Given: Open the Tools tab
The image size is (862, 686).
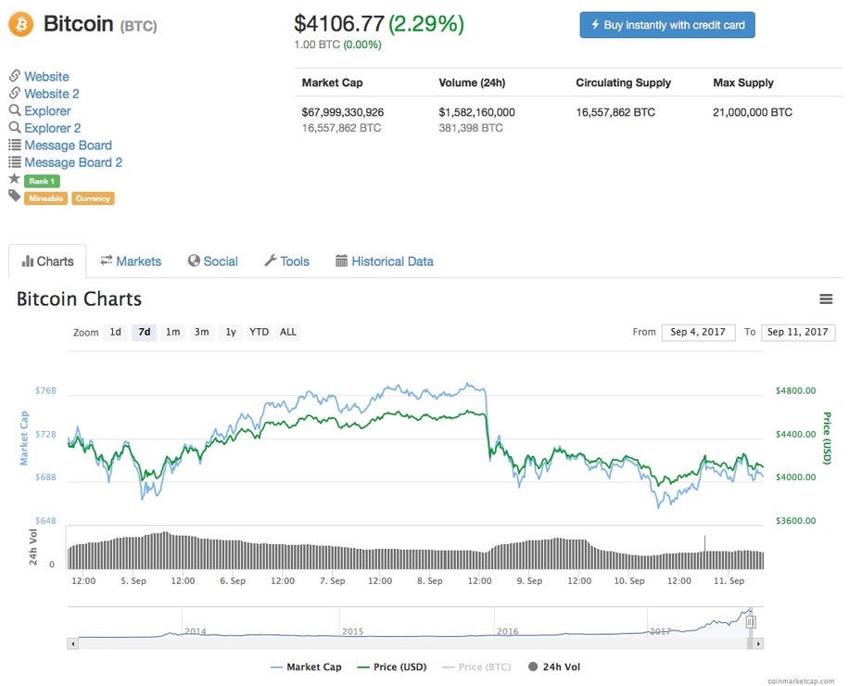Looking at the screenshot, I should 287,261.
